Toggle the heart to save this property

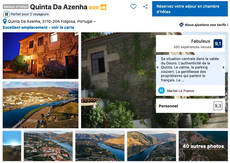[x=134, y=7]
